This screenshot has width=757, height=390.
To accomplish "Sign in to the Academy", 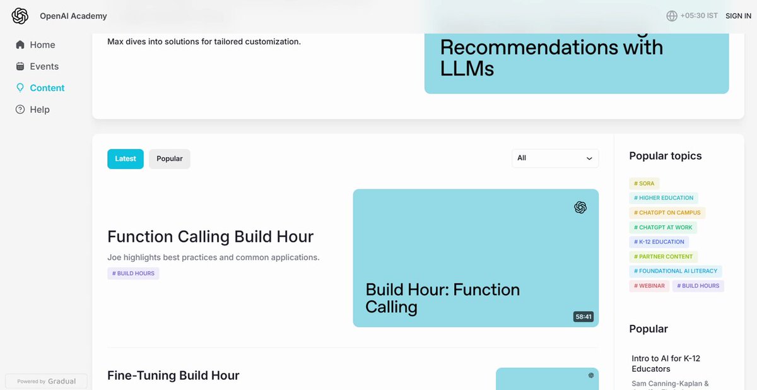I will click(738, 16).
